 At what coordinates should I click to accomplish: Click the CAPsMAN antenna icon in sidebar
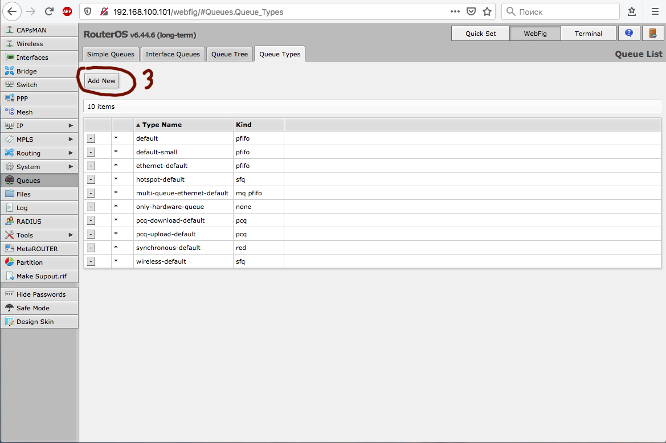click(x=9, y=30)
